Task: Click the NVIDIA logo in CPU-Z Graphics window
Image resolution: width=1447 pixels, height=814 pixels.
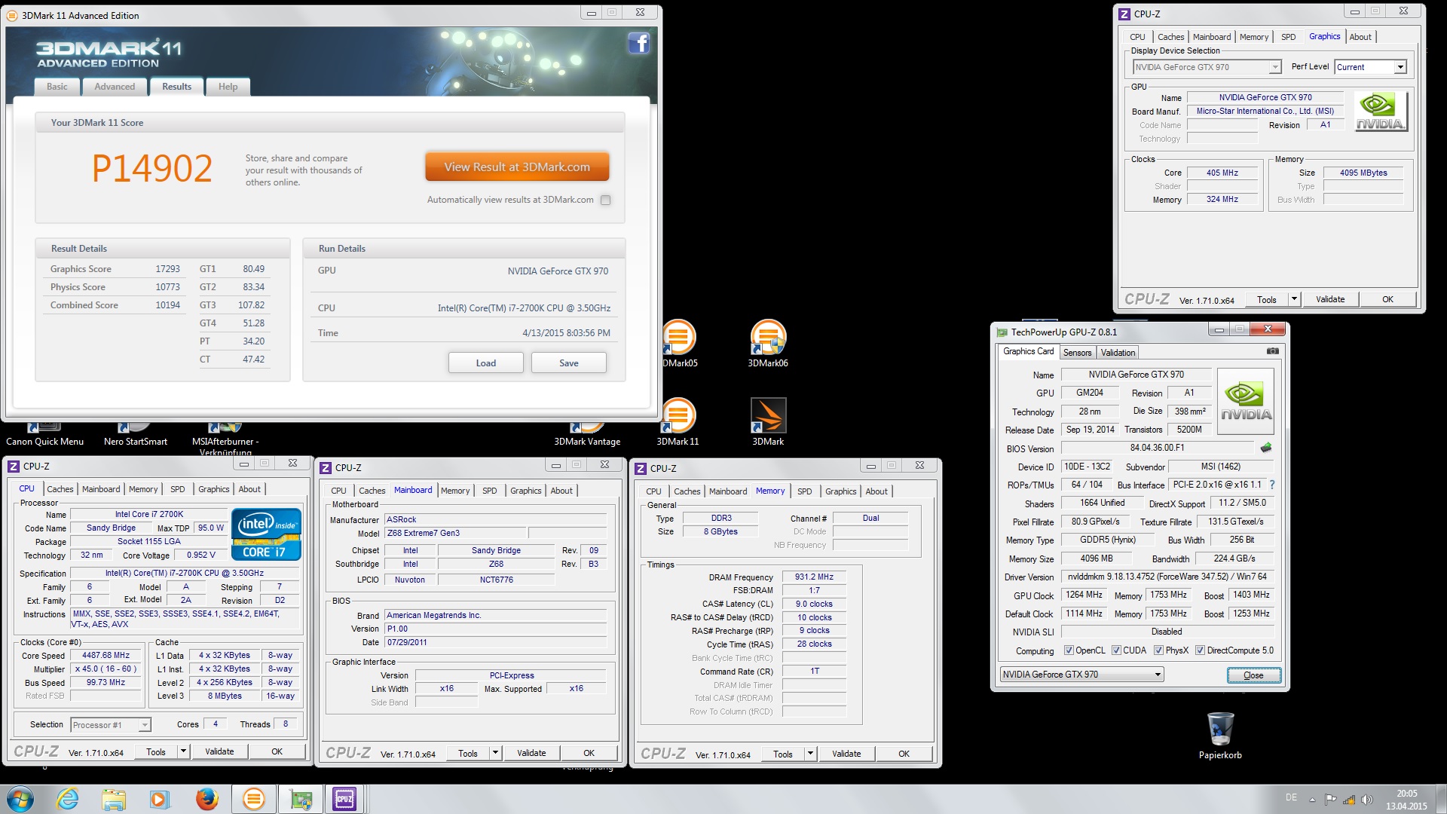Action: pyautogui.click(x=1380, y=112)
